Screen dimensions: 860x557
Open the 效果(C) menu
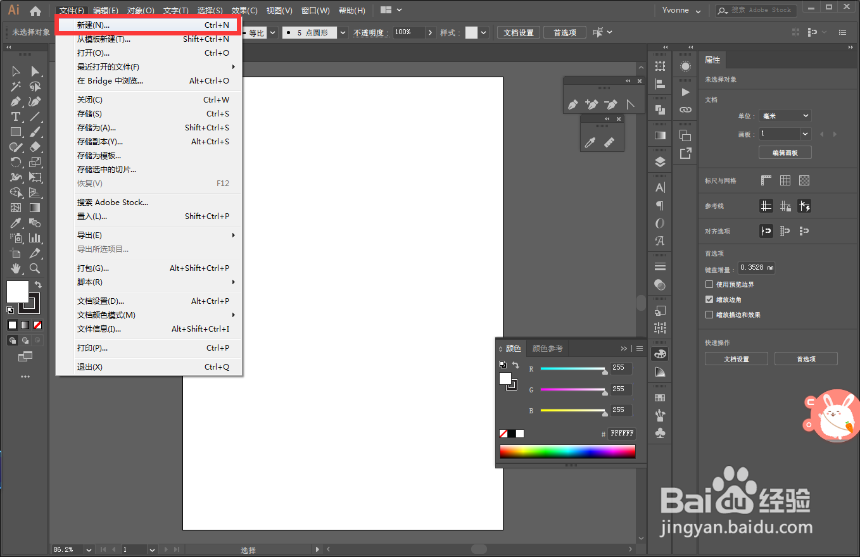244,11
